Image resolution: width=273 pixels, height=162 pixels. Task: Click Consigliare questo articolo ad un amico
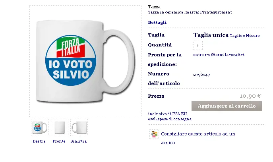tap(198, 138)
